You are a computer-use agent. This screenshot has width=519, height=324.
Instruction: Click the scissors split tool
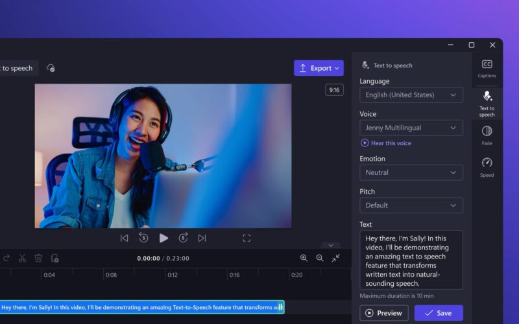click(x=22, y=258)
